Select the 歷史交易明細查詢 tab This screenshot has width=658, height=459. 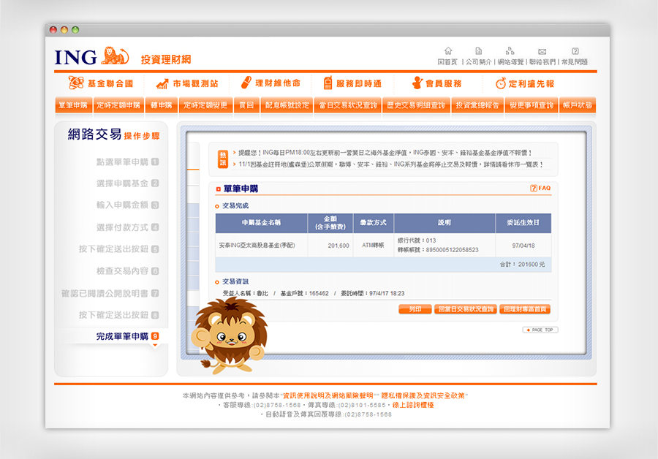[x=416, y=105]
